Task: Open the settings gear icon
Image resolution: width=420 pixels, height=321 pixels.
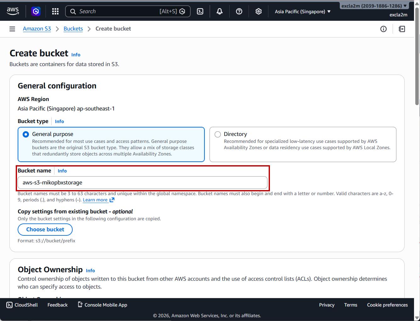Action: (x=259, y=11)
